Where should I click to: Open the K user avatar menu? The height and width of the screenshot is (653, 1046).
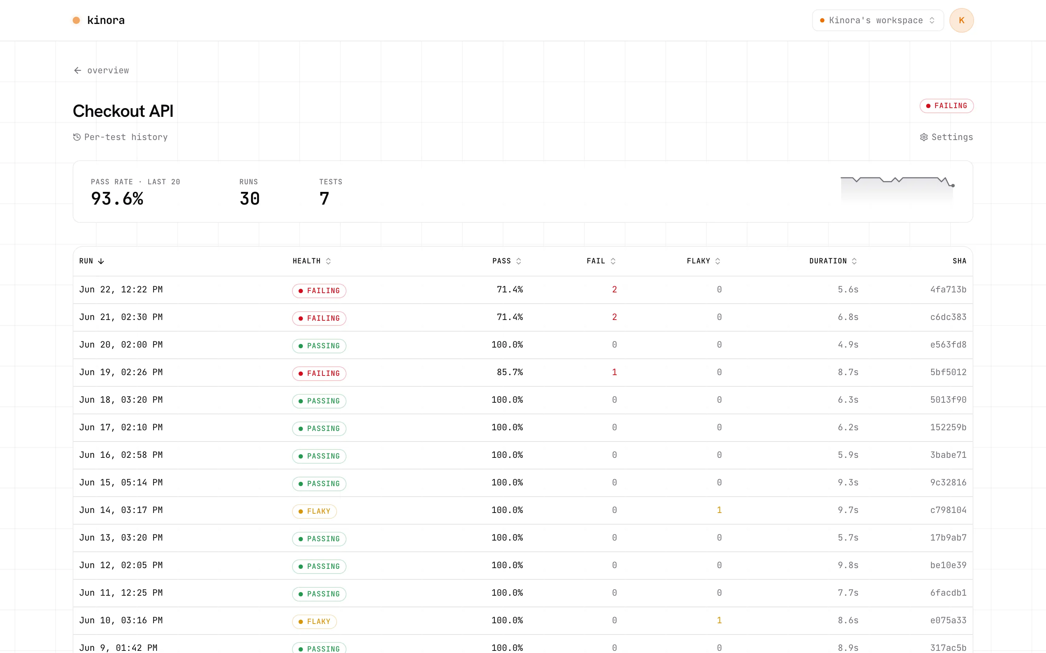[x=961, y=20]
